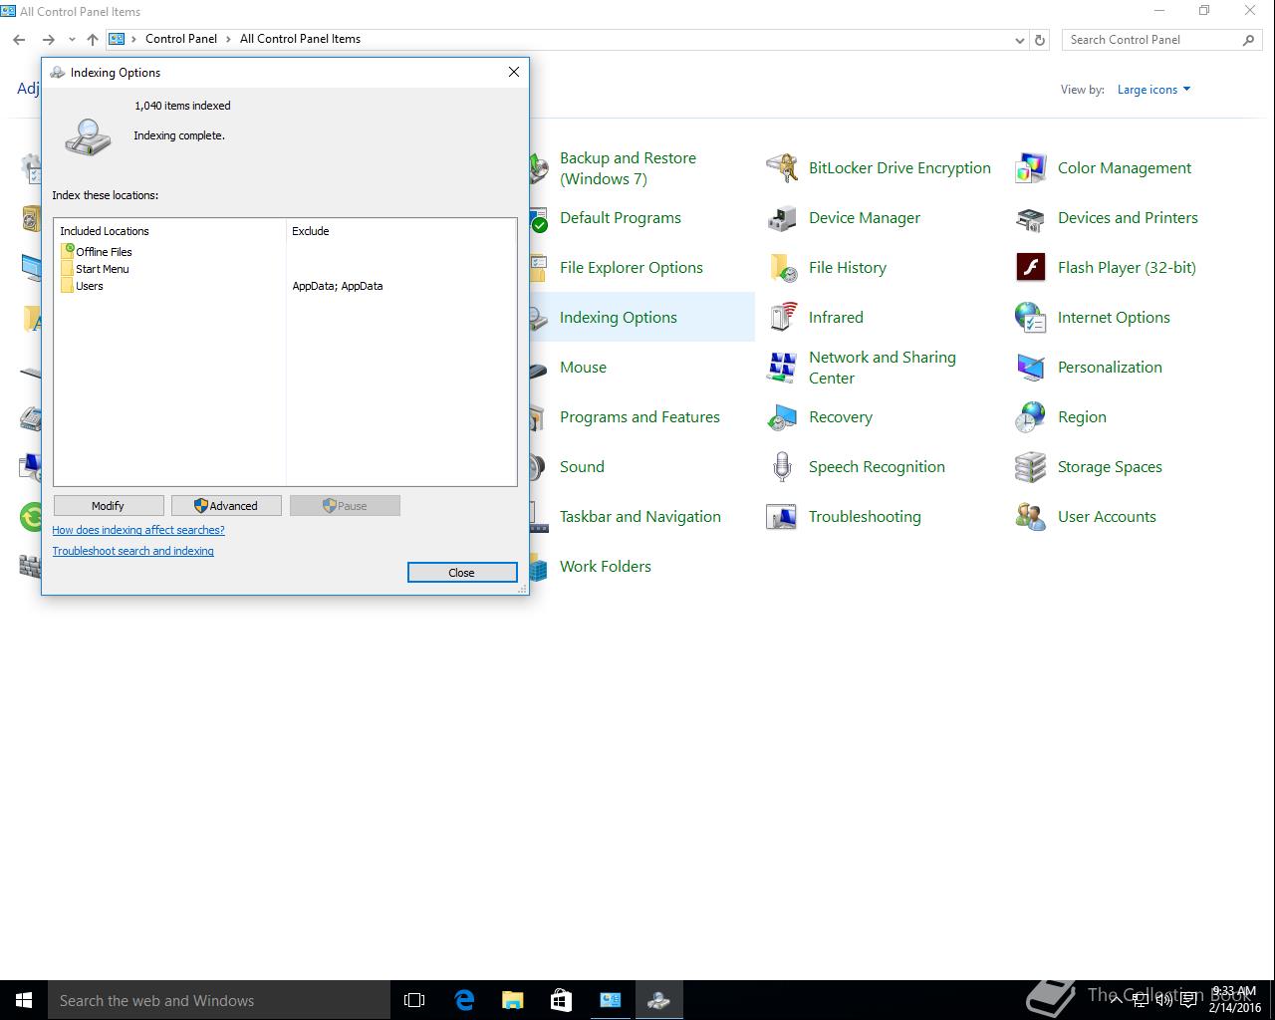Image resolution: width=1275 pixels, height=1020 pixels.
Task: Open the Color Management icon
Action: pyautogui.click(x=1031, y=168)
